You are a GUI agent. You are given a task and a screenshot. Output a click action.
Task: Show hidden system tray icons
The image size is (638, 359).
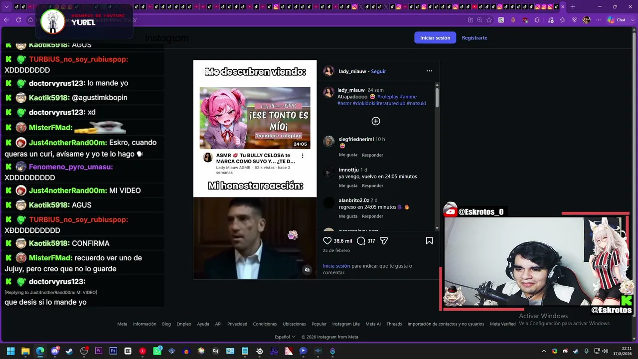pyautogui.click(x=544, y=351)
